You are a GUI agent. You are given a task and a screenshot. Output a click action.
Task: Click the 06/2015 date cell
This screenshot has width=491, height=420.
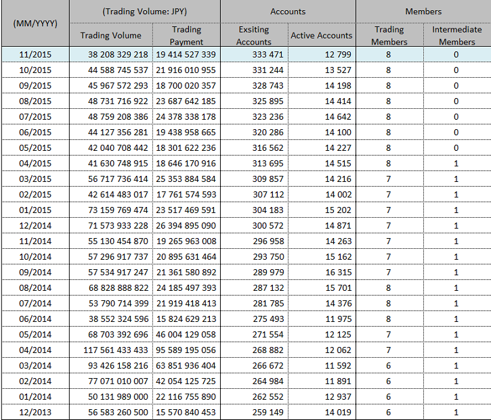35,133
